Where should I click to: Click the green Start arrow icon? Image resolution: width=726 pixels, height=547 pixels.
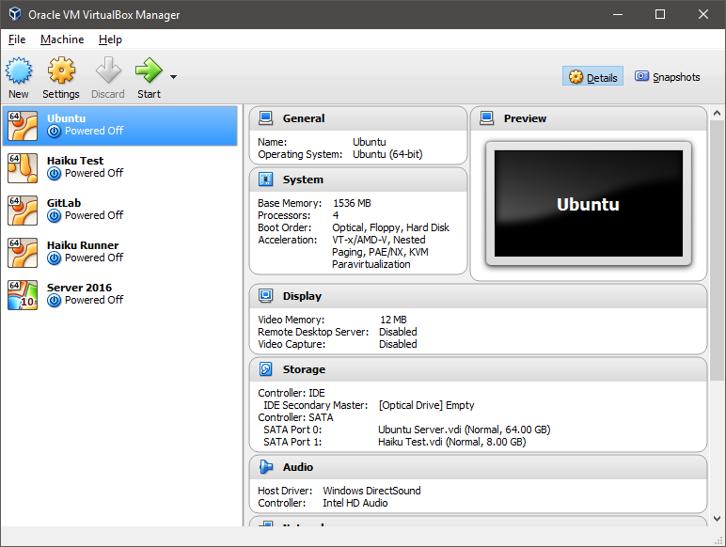click(x=149, y=71)
